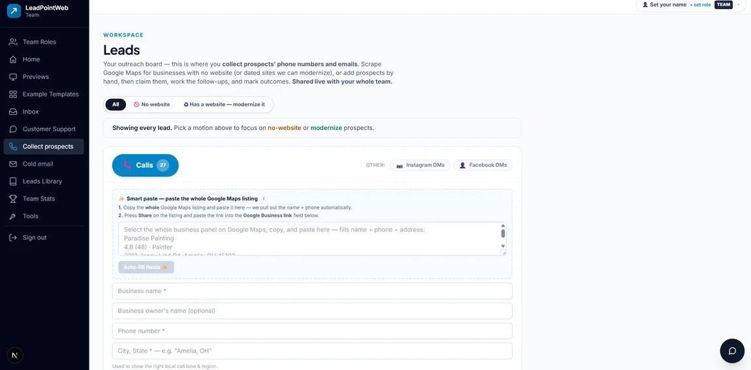
Task: Click the Business owner's name field
Action: coord(312,311)
